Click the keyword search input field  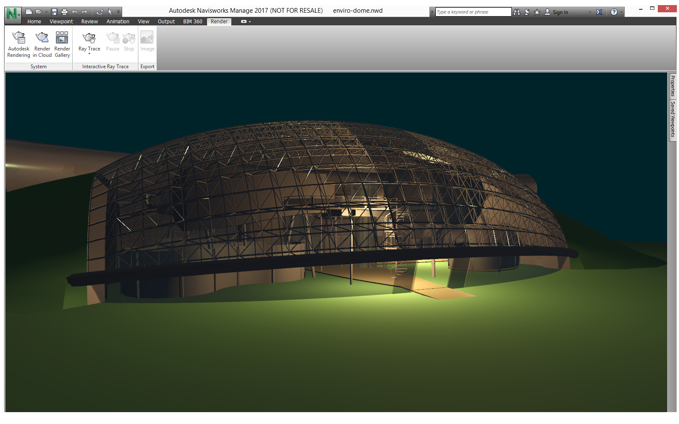(473, 12)
